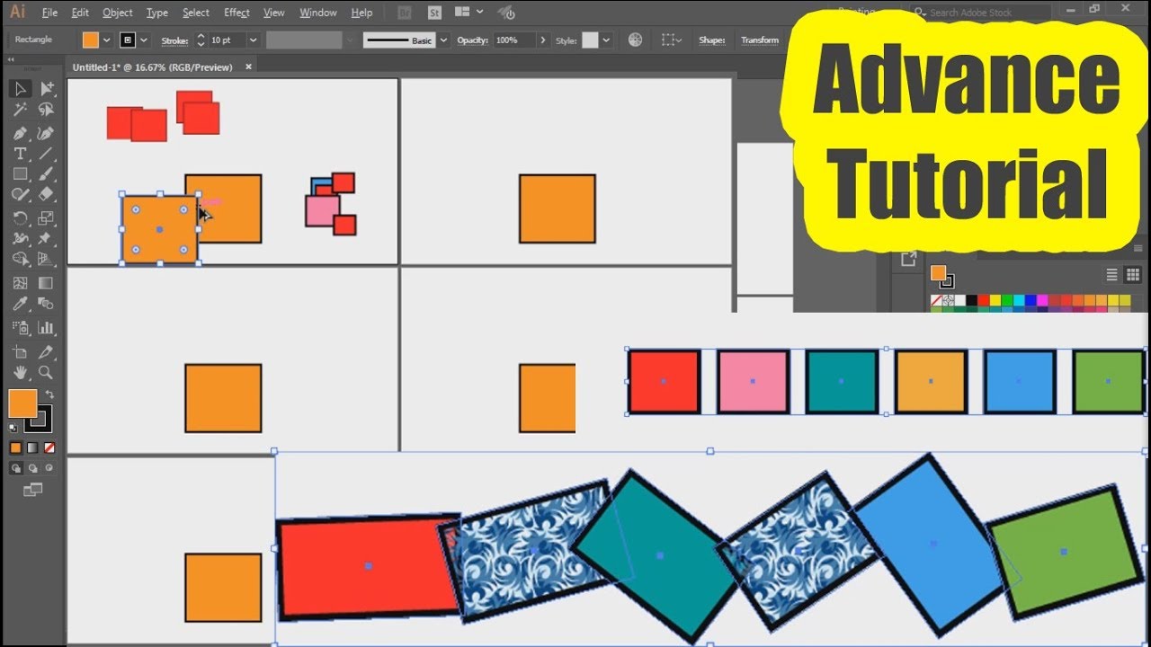The height and width of the screenshot is (647, 1151).
Task: Switch to Draw Normal mode
Action: point(15,468)
